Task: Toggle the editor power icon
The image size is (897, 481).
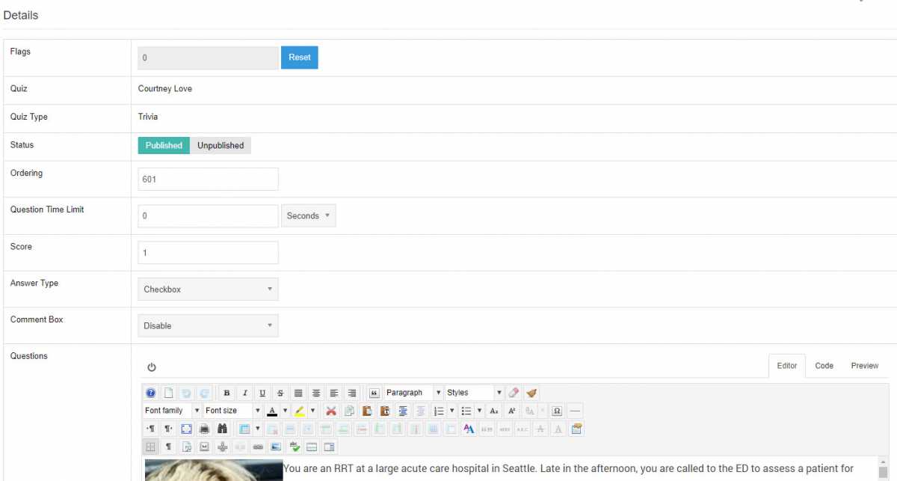Action: click(x=152, y=367)
